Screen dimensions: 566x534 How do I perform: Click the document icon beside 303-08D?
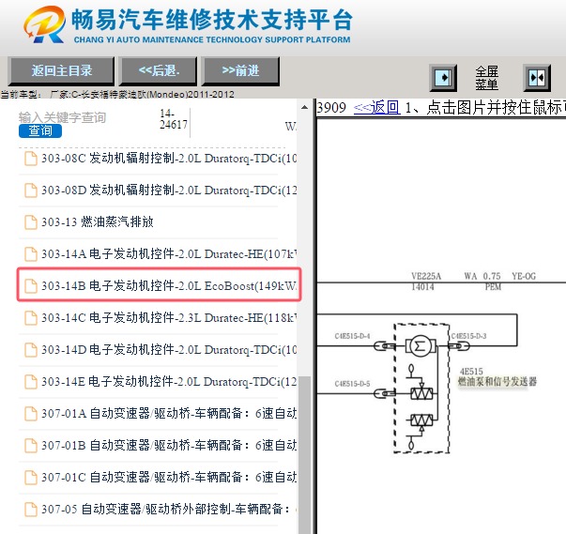[31, 191]
